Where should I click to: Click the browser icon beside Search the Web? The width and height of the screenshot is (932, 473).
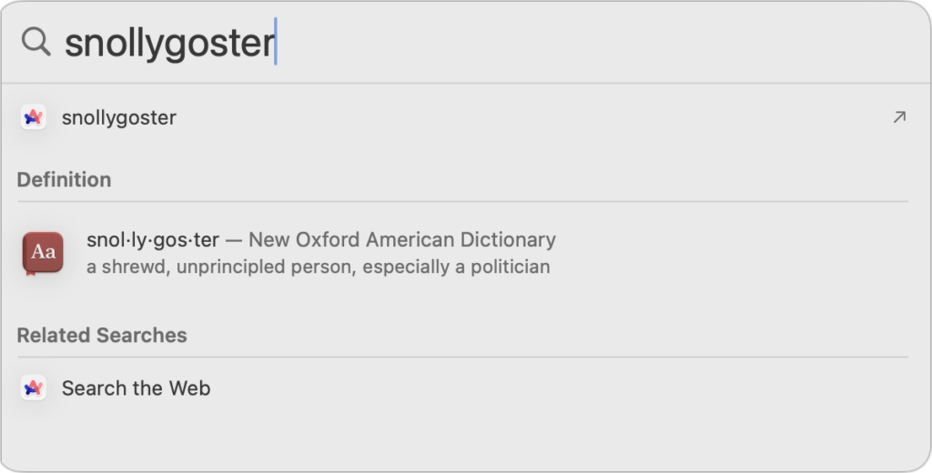coord(34,388)
